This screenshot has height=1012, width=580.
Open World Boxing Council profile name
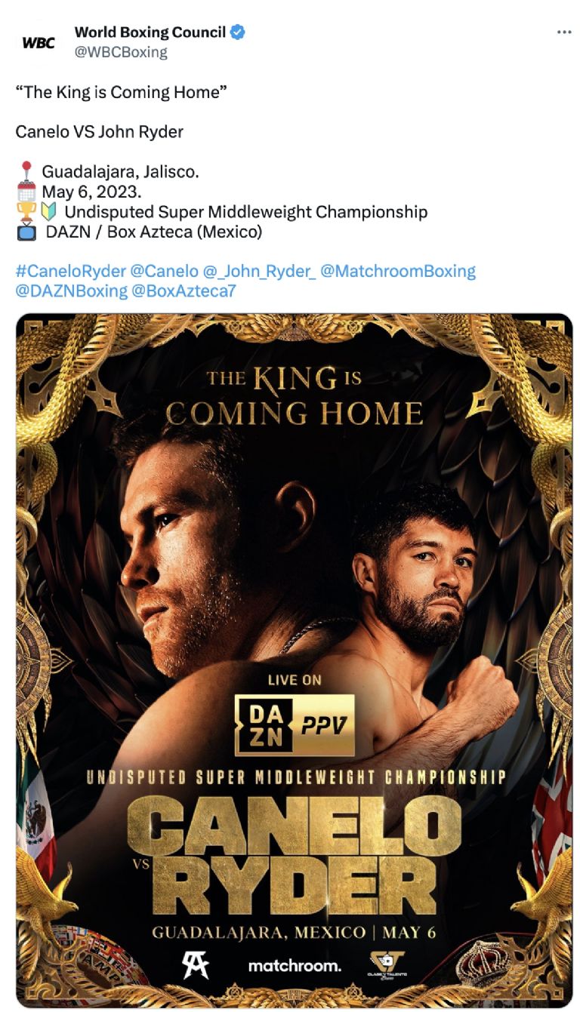pos(150,32)
